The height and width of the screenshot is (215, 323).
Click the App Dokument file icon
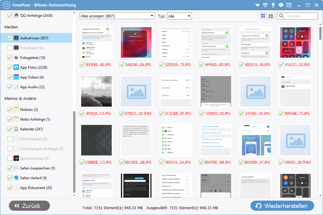16,188
